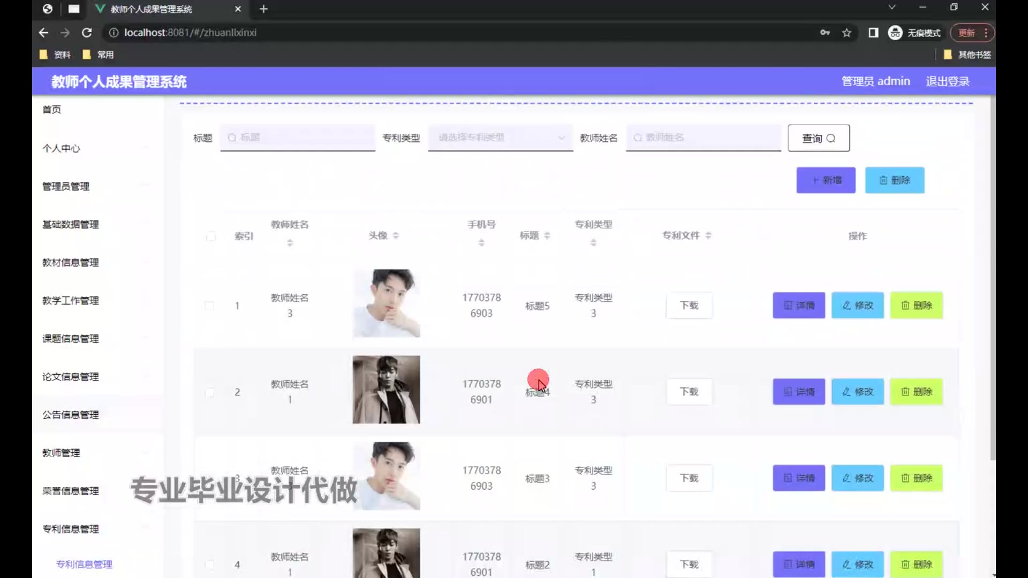The width and height of the screenshot is (1028, 578).
Task: Click the browser 更新 update button
Action: point(972,33)
